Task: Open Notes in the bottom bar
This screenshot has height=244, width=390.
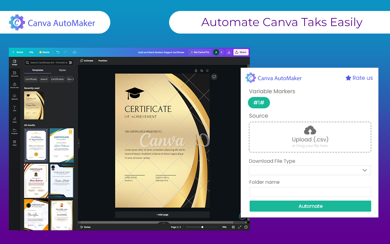Action: (x=85, y=227)
